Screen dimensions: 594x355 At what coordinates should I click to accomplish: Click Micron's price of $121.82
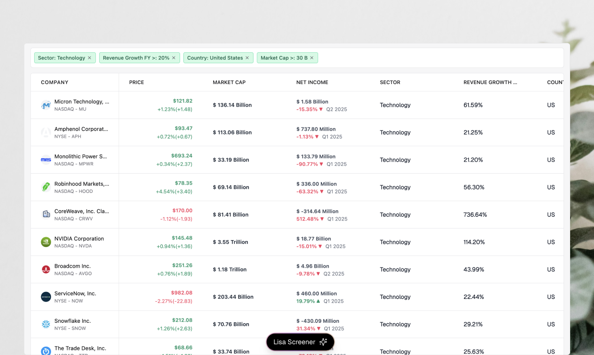tap(182, 101)
